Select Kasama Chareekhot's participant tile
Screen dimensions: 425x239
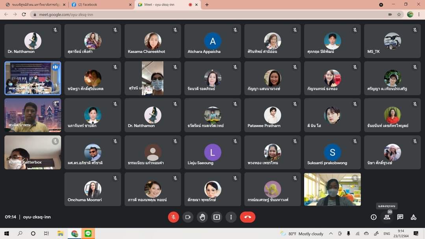point(153,41)
